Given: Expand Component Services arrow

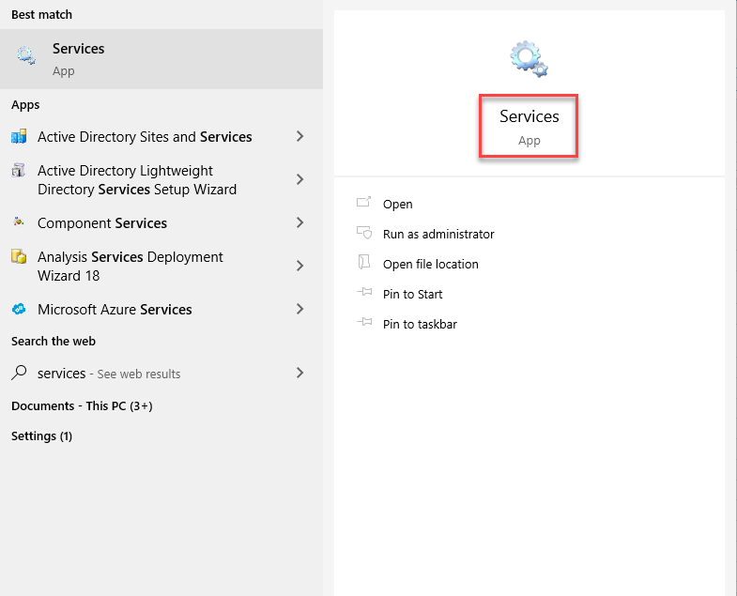Looking at the screenshot, I should tap(299, 222).
